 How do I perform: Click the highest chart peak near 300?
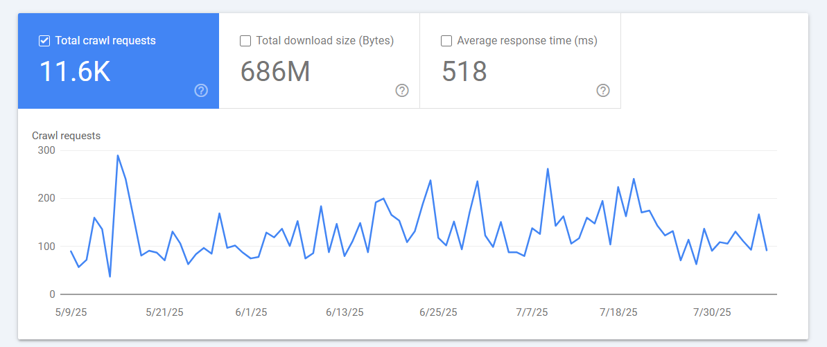pos(118,155)
